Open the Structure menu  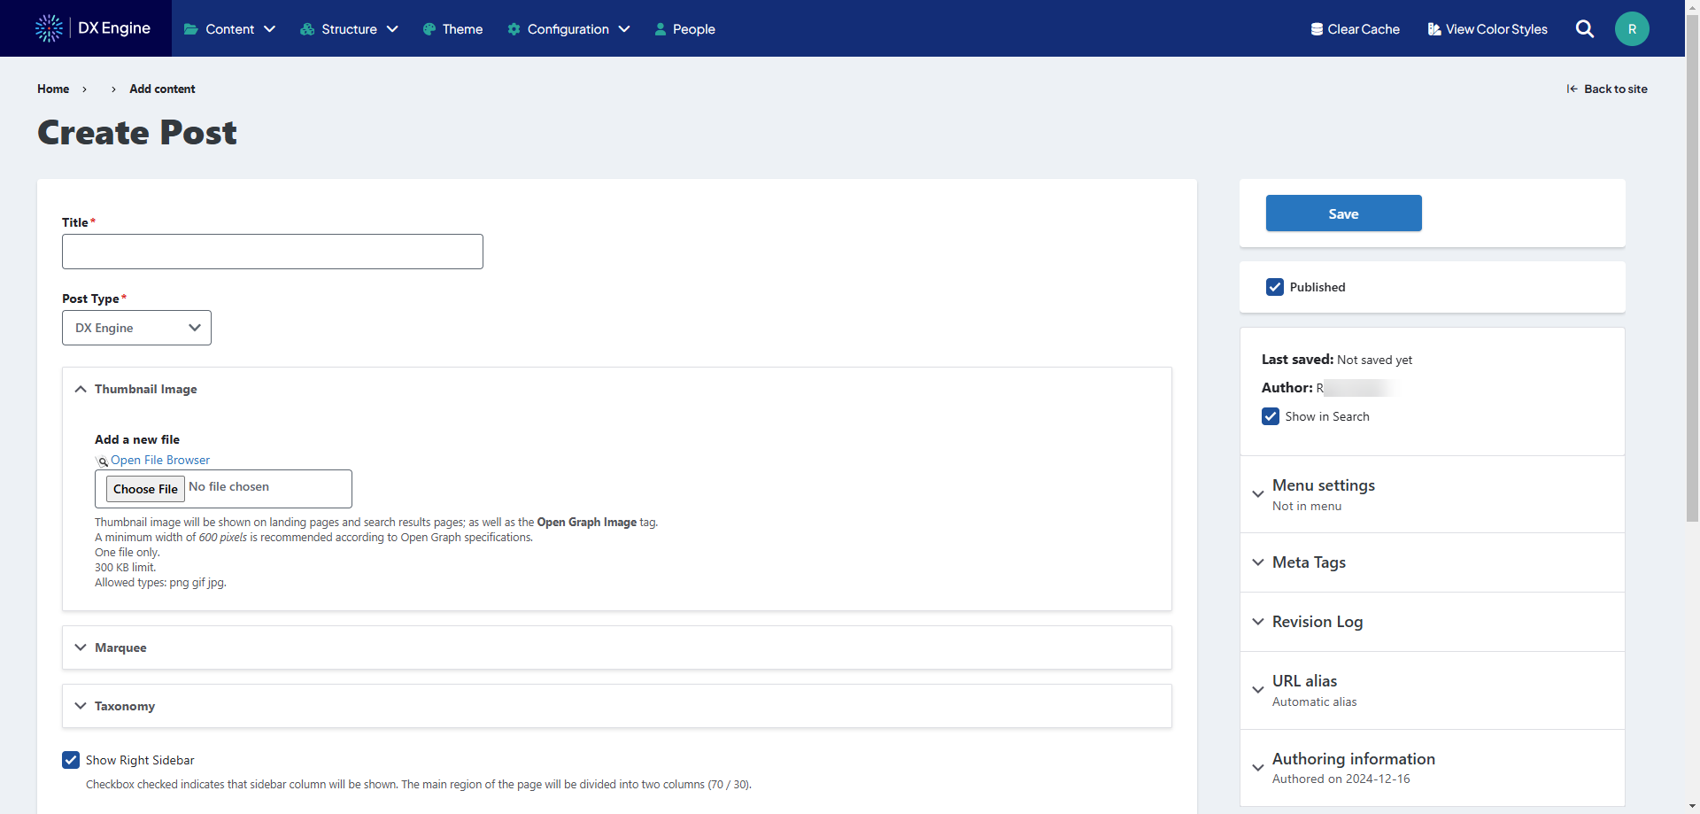click(x=345, y=29)
